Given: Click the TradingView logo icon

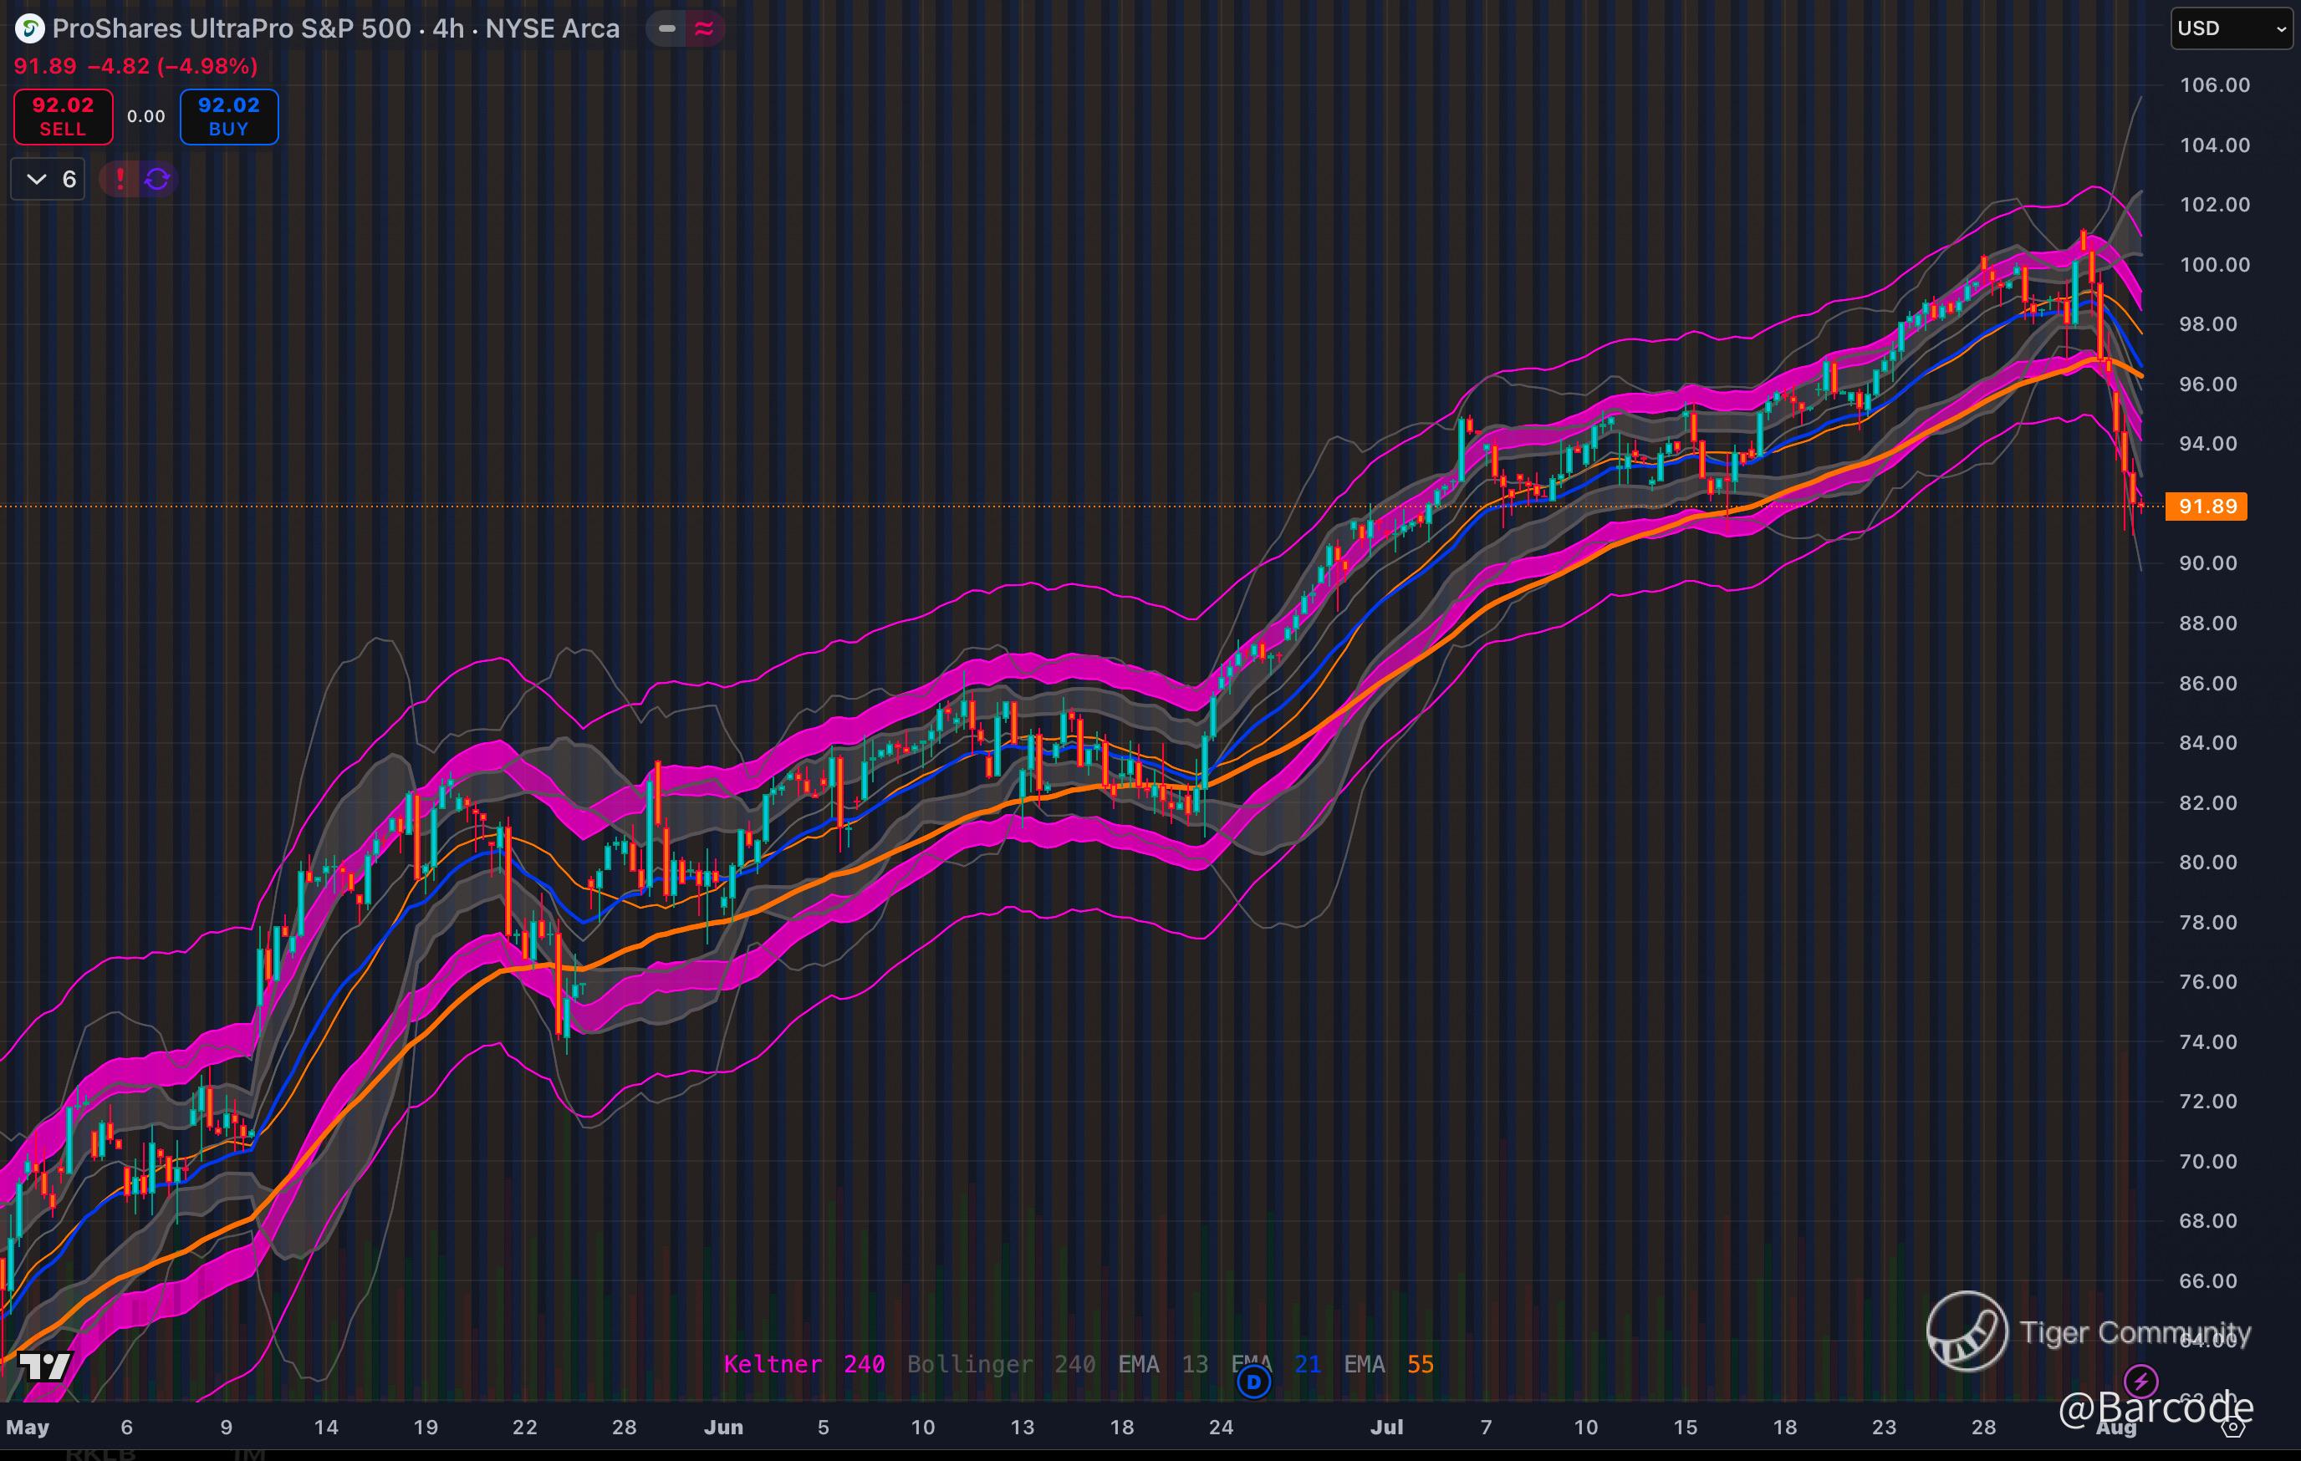Looking at the screenshot, I should pyautogui.click(x=44, y=1367).
